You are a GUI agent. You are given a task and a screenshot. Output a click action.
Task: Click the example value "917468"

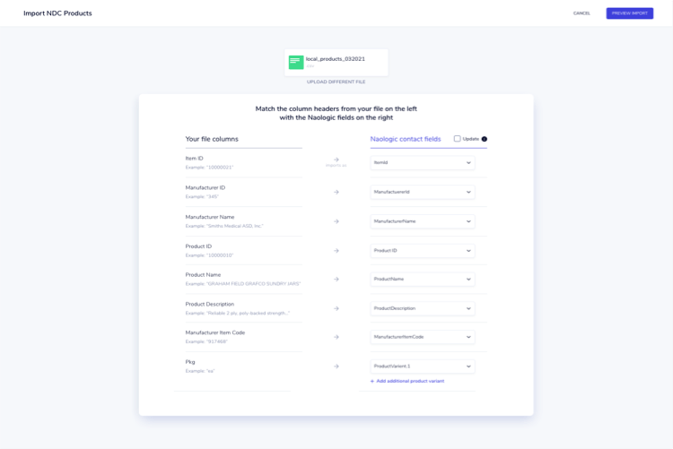217,341
